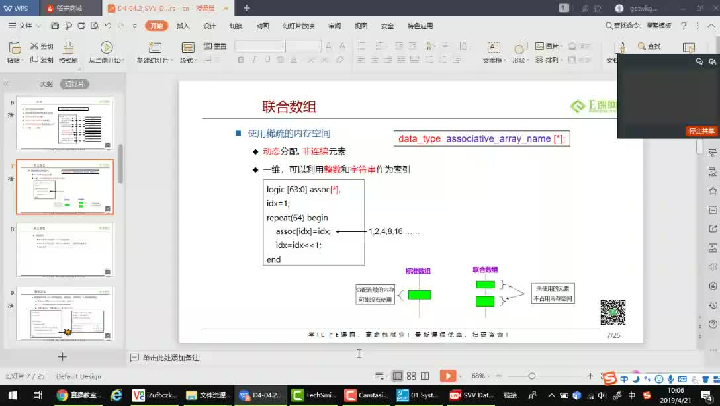Screen dimensions: 720x406
Task: Click 停止共享 stop sharing button
Action: click(x=701, y=131)
